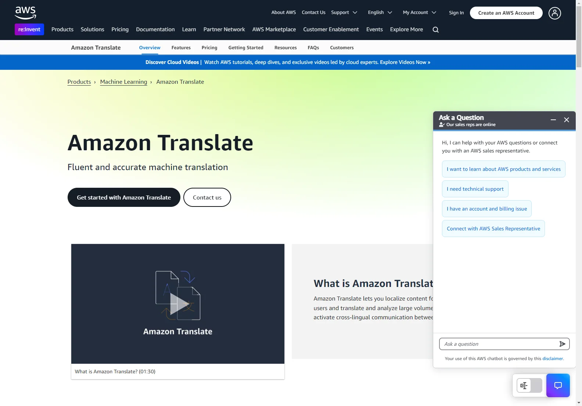The height and width of the screenshot is (406, 582).
Task: Click the video caption What is Amazon Translate? (01:30)
Action: (115, 371)
